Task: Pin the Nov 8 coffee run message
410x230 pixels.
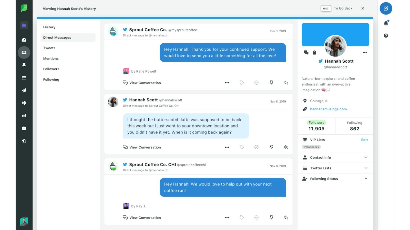Action: click(x=271, y=217)
